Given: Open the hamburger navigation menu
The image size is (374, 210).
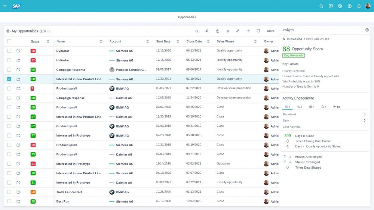Looking at the screenshot, I should click(5, 6).
